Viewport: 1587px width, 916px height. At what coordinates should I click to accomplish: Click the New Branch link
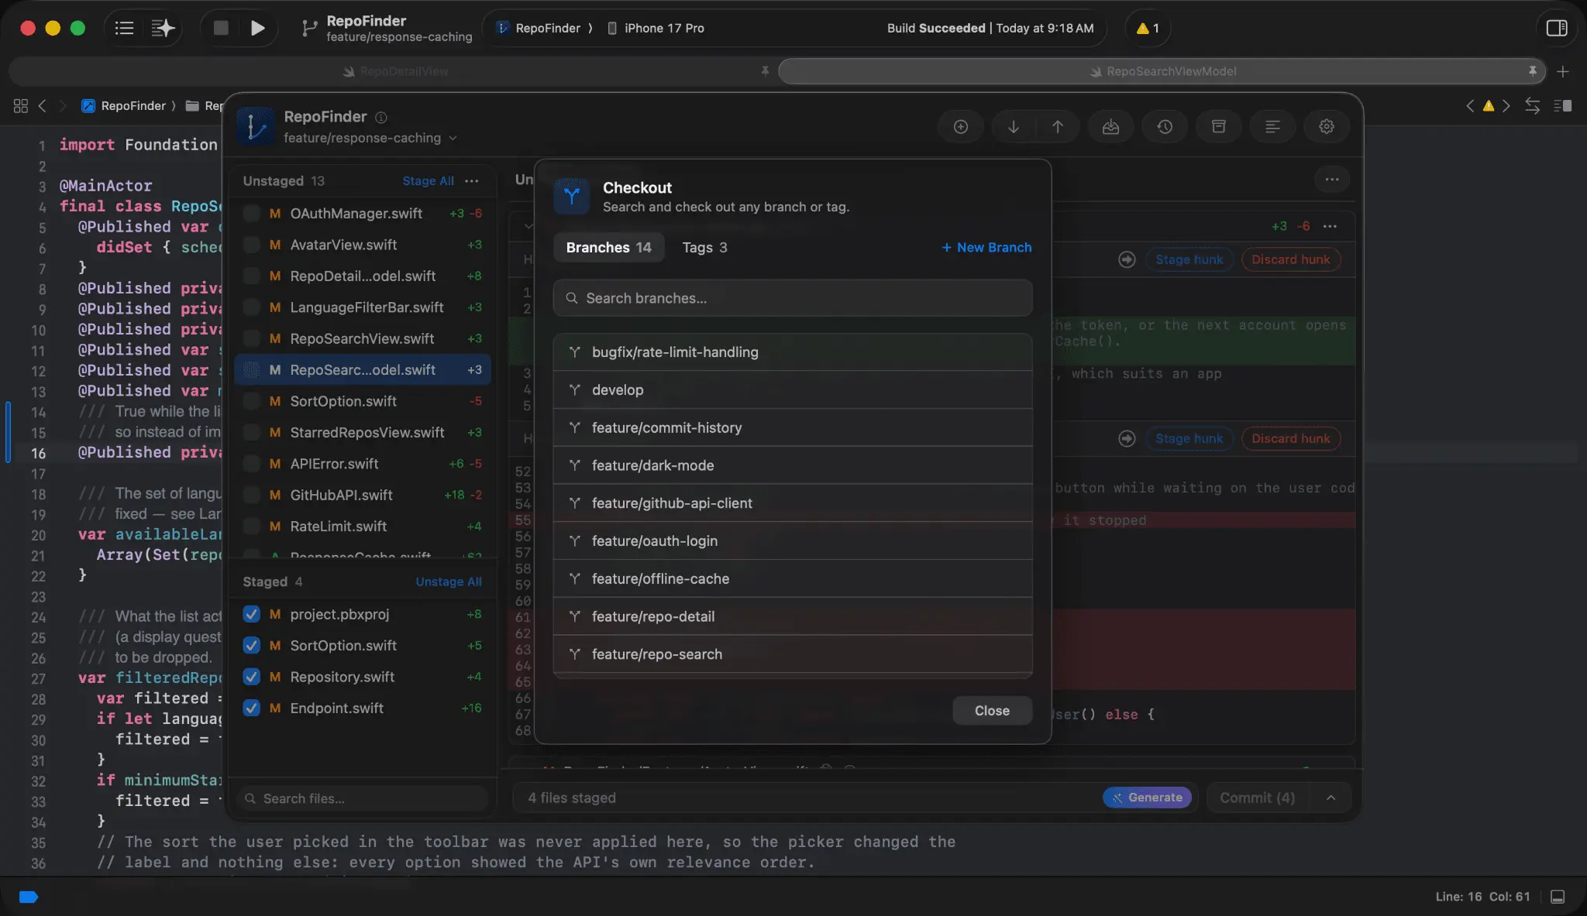pos(986,247)
